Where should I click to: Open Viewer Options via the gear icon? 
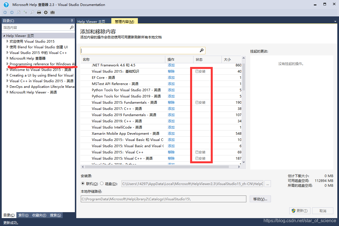tap(46, 12)
